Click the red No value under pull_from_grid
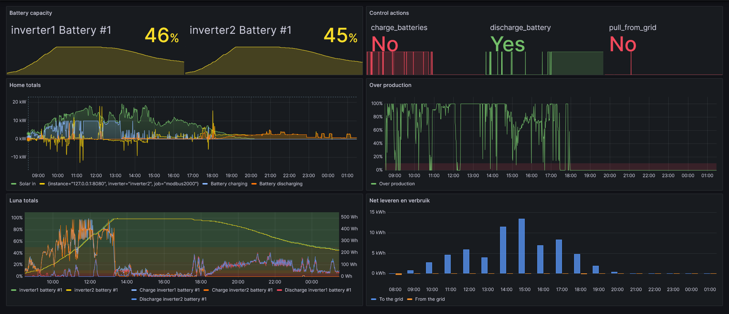 coord(623,44)
